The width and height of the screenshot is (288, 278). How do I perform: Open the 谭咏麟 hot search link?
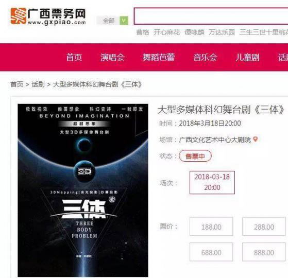(194, 32)
